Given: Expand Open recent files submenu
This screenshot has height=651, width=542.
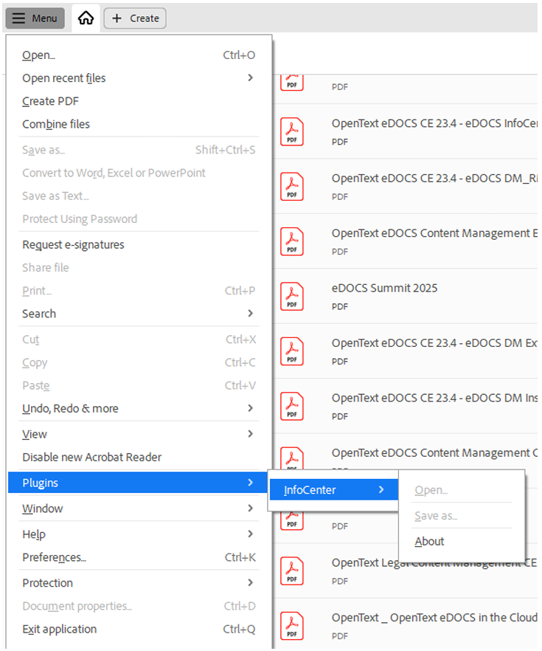Looking at the screenshot, I should point(139,78).
